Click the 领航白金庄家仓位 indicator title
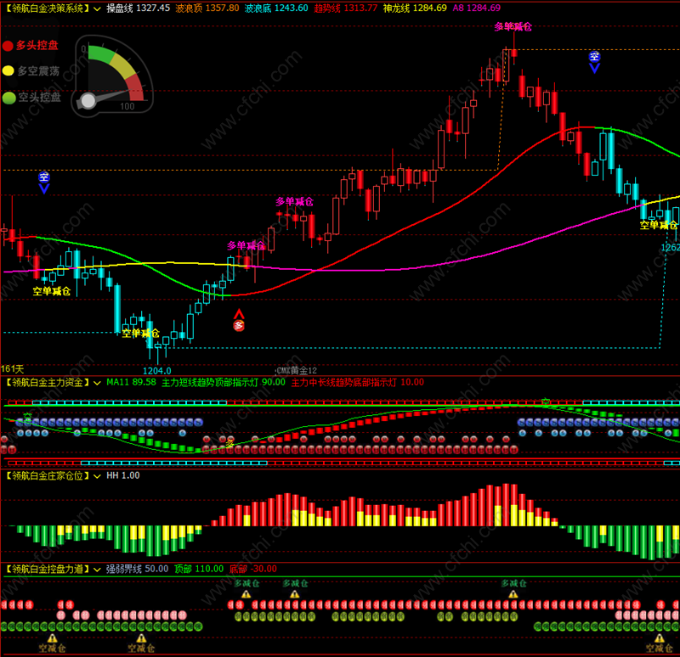The image size is (680, 657). point(48,476)
